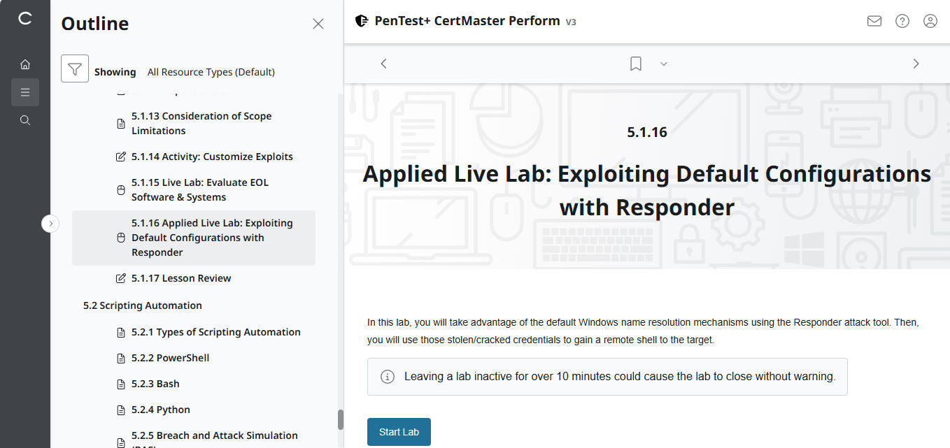Bookmark the current lesson page
950x448 pixels.
635,63
